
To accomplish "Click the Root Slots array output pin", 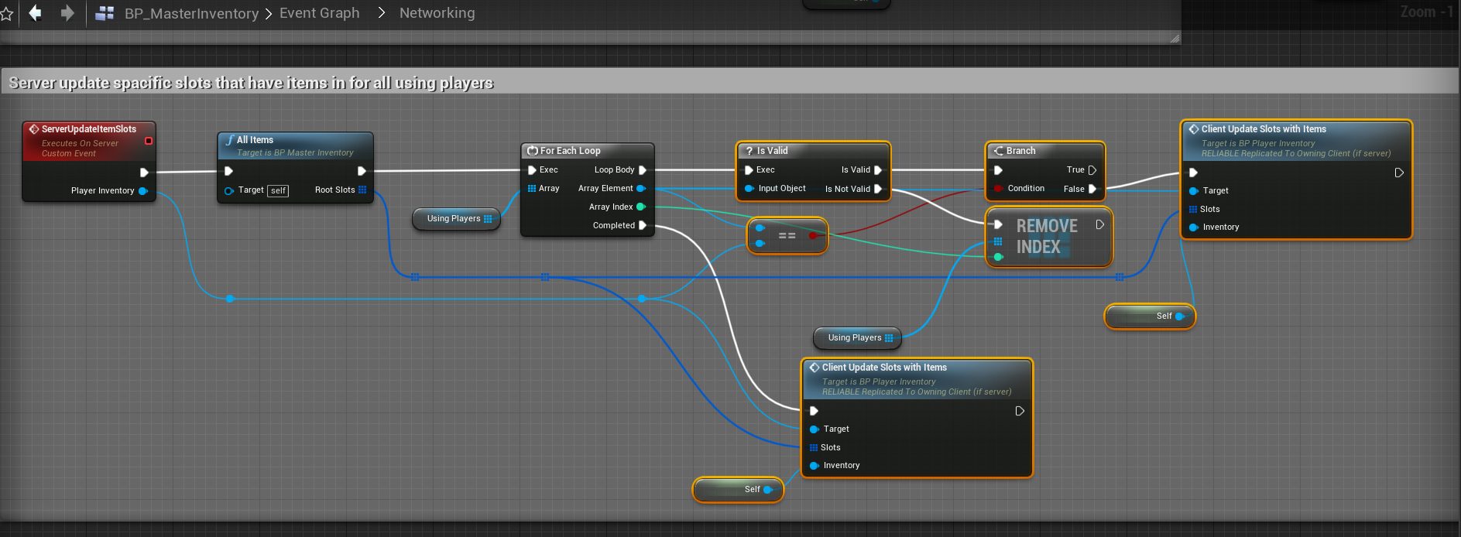I will tap(362, 190).
